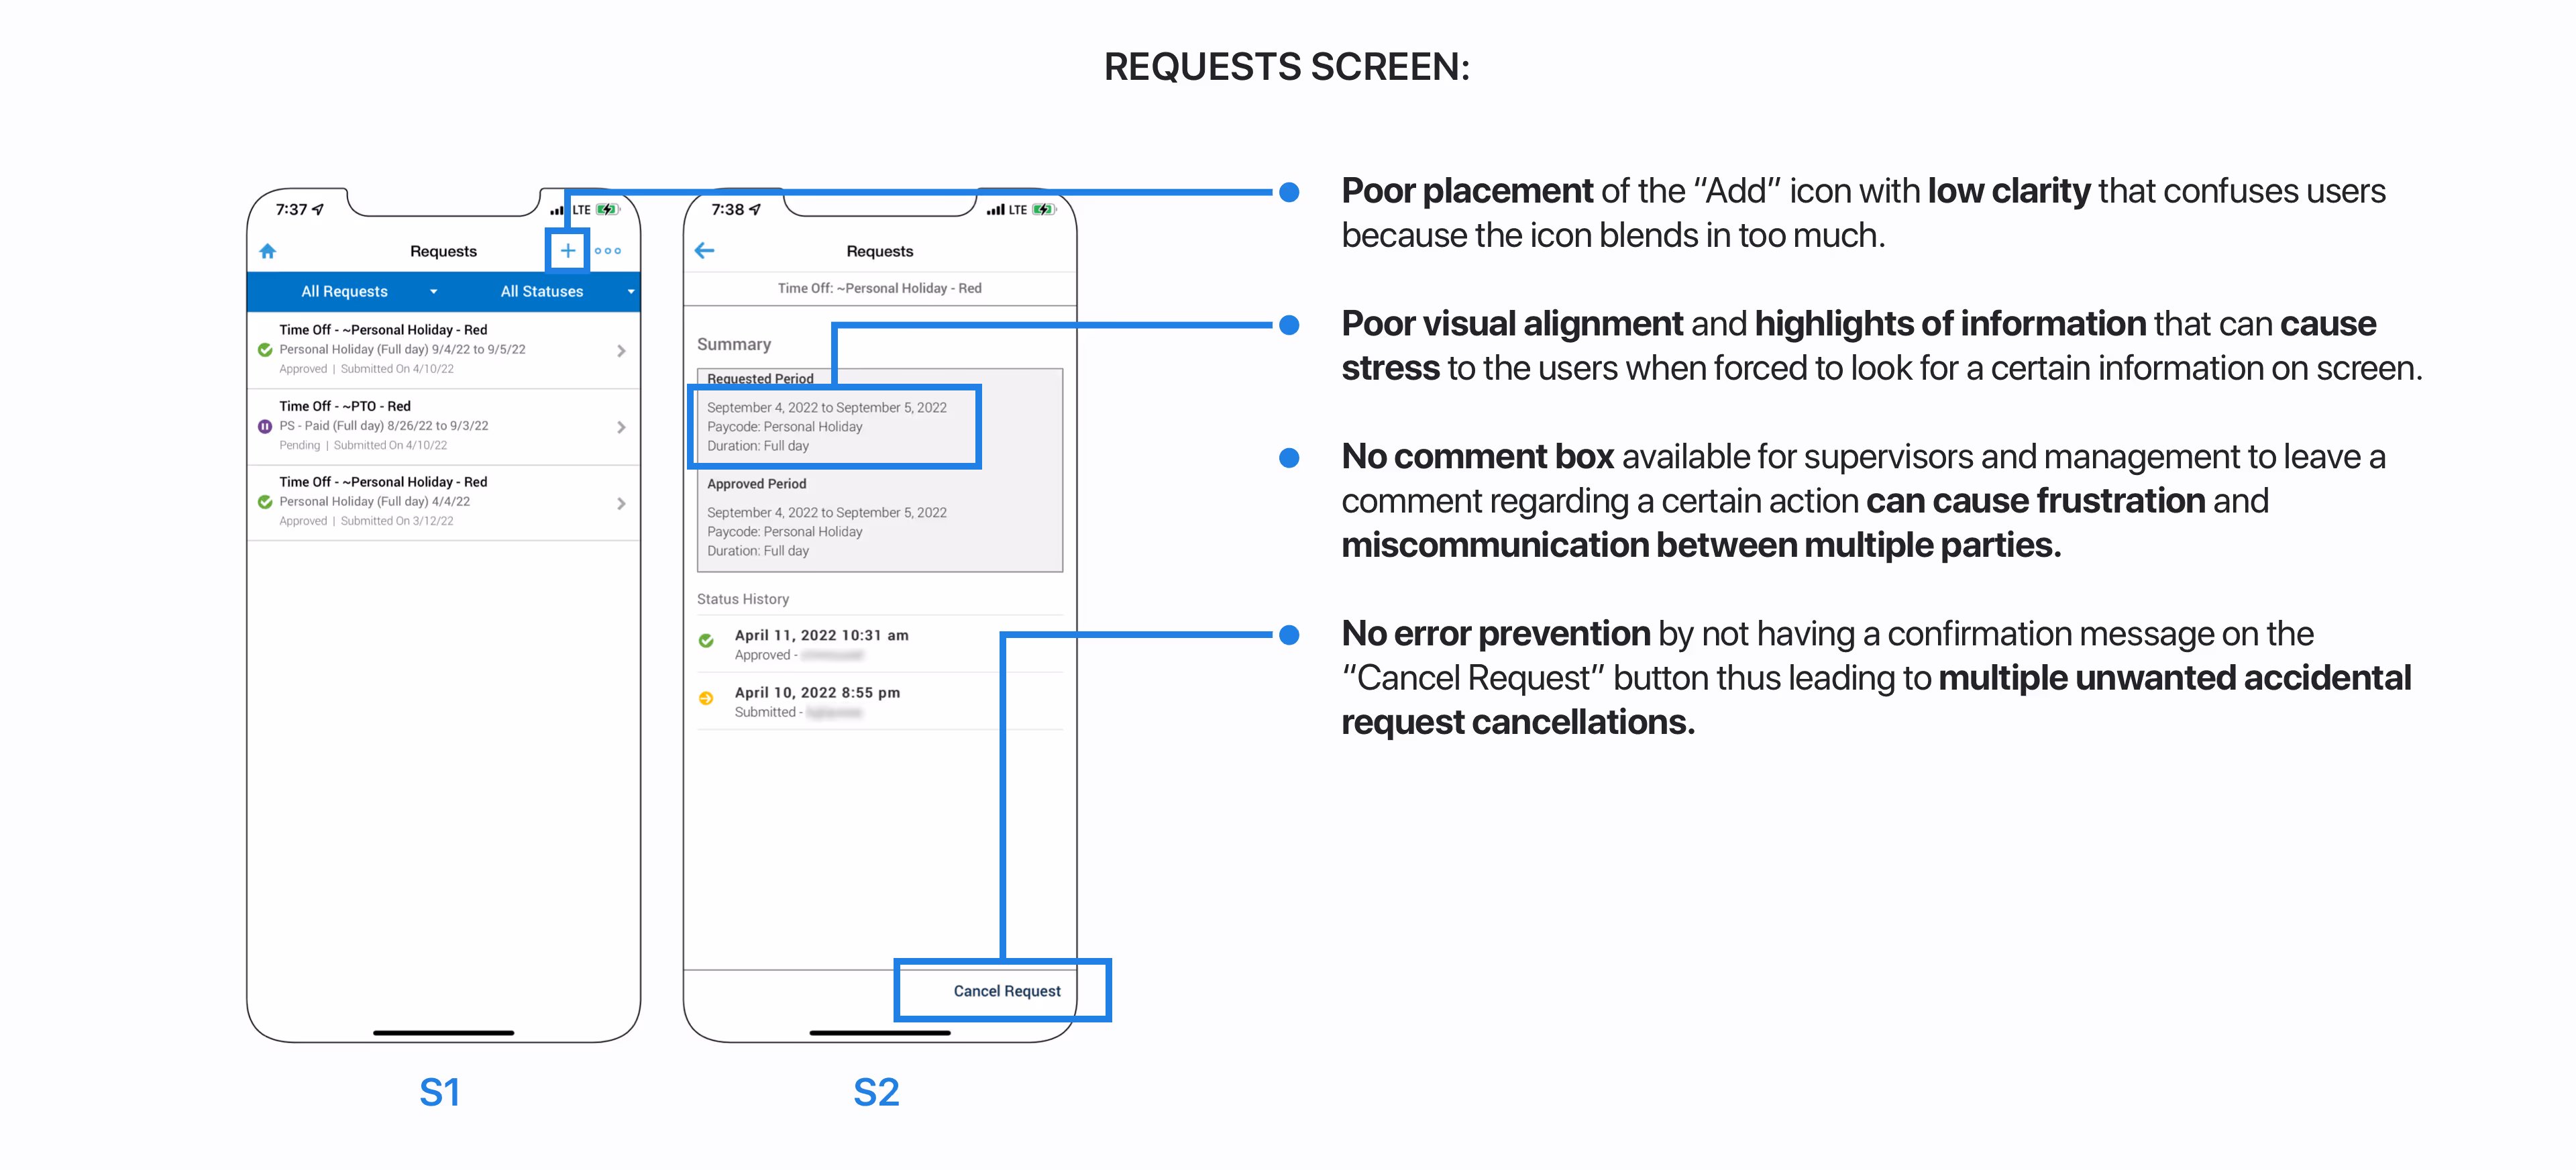Click the Requested Period summary block
The height and width of the screenshot is (1170, 2576).
pos(826,427)
